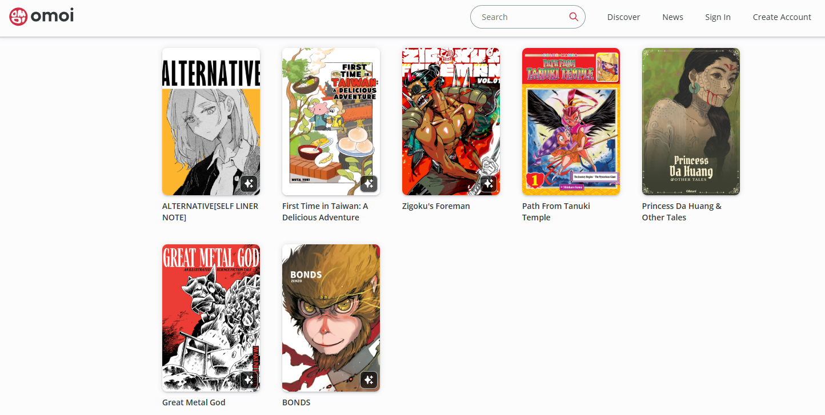Open the Discover menu item
825x415 pixels.
click(x=623, y=17)
